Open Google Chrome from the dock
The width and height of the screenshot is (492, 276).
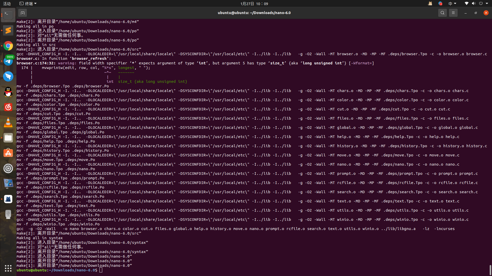pyautogui.click(x=8, y=46)
